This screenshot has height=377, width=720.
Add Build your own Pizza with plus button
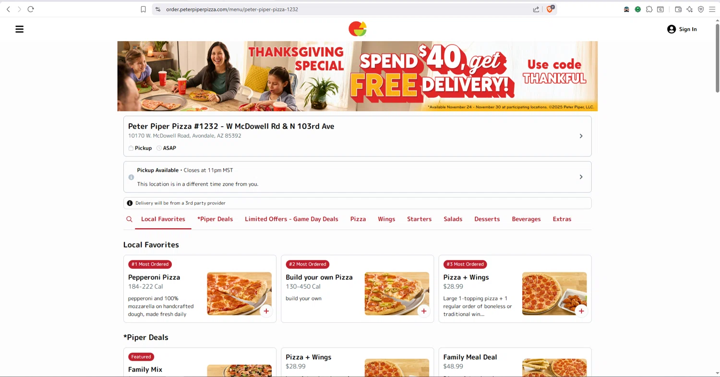[424, 311]
